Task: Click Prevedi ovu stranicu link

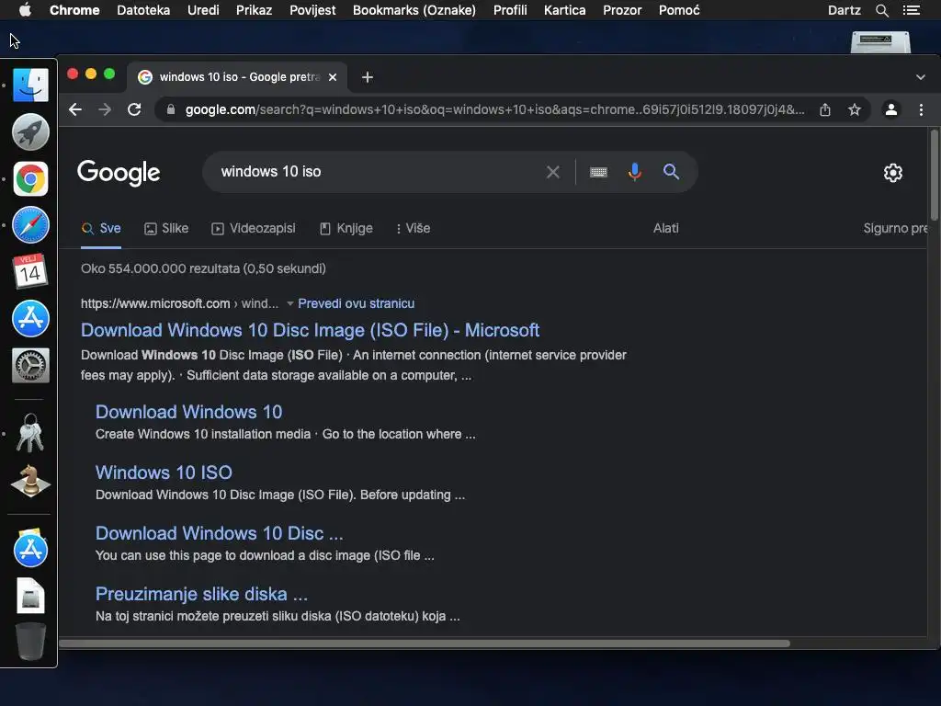Action: click(x=356, y=303)
